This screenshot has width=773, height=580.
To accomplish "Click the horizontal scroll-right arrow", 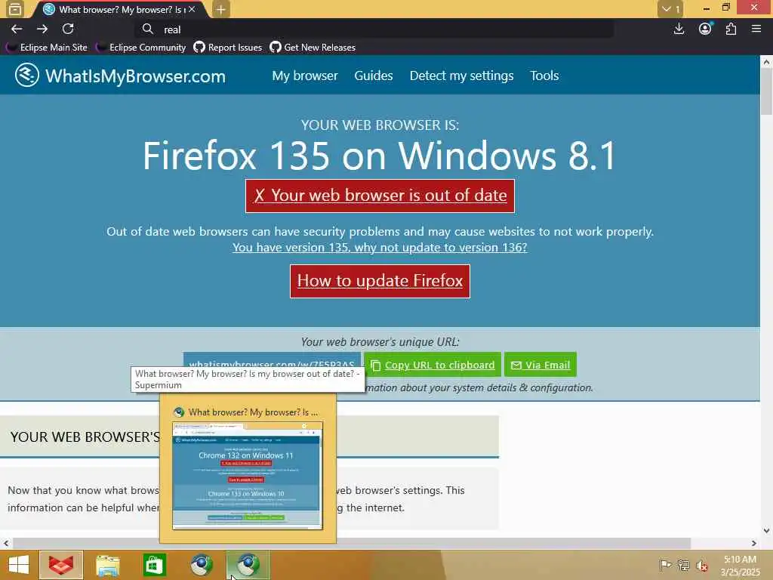I will [754, 543].
